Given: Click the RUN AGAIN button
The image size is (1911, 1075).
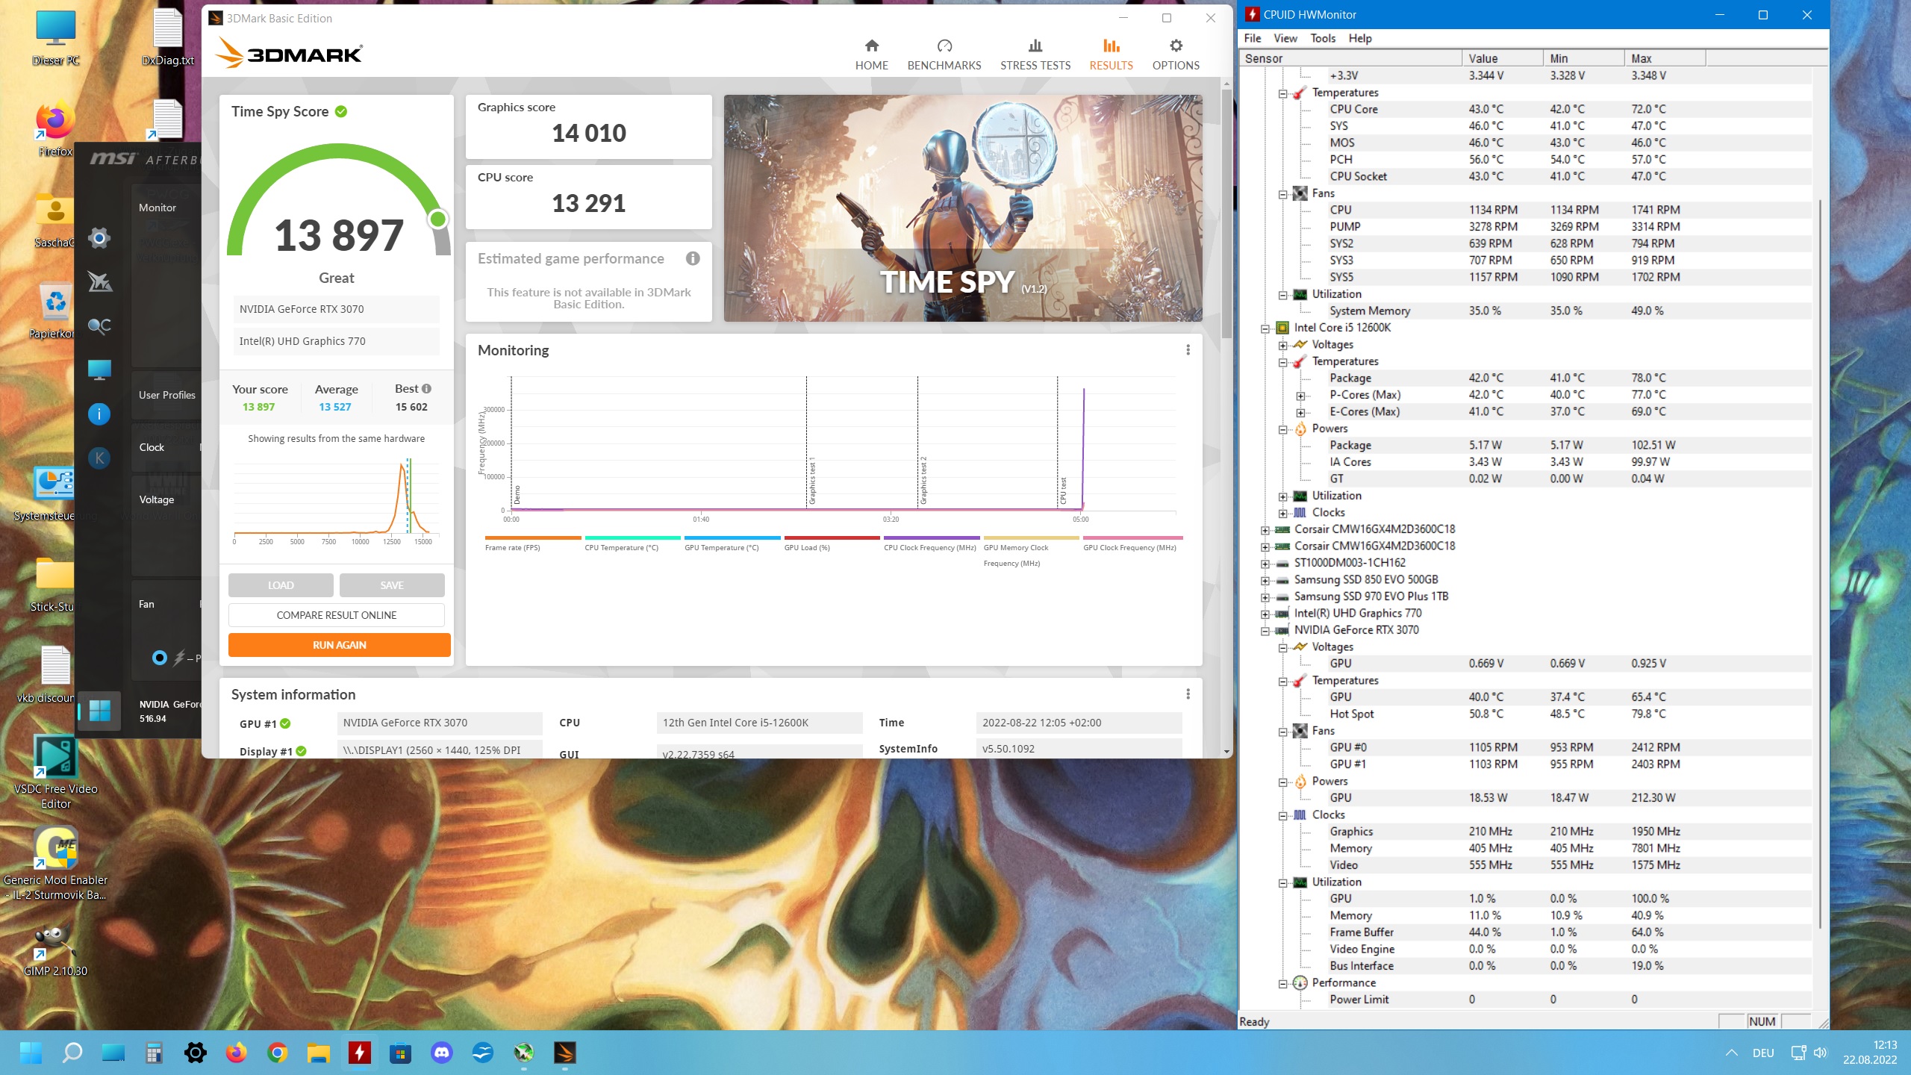Looking at the screenshot, I should pyautogui.click(x=339, y=645).
